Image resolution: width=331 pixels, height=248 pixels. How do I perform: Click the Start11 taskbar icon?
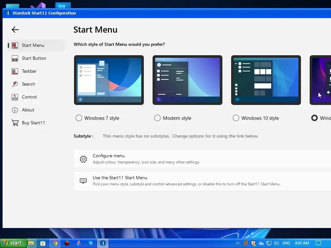(x=103, y=243)
